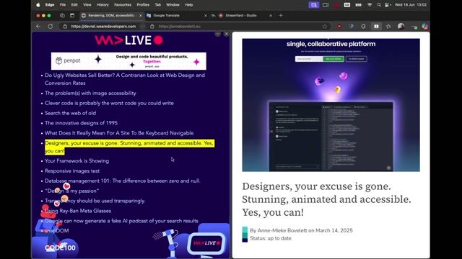
Task: Open 'Transparency should be used transparingly' link
Action: pos(95,201)
